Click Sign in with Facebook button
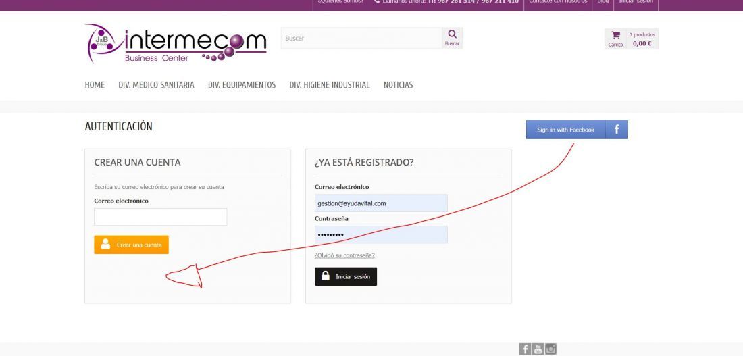Viewport: 743px width, 356px height. coord(577,130)
